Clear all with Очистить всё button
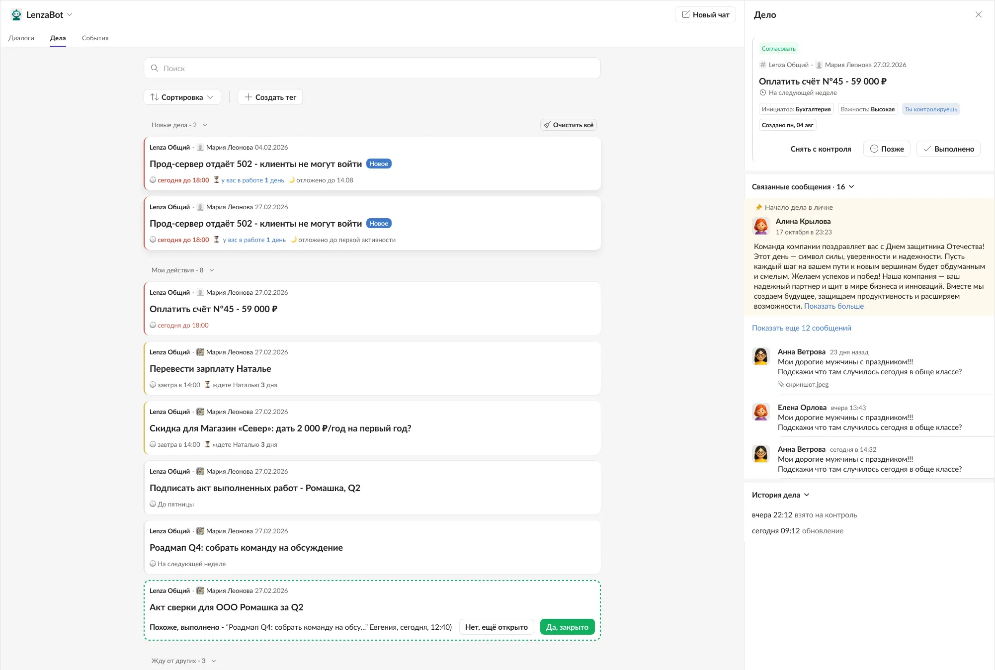Image resolution: width=995 pixels, height=670 pixels. coord(569,125)
